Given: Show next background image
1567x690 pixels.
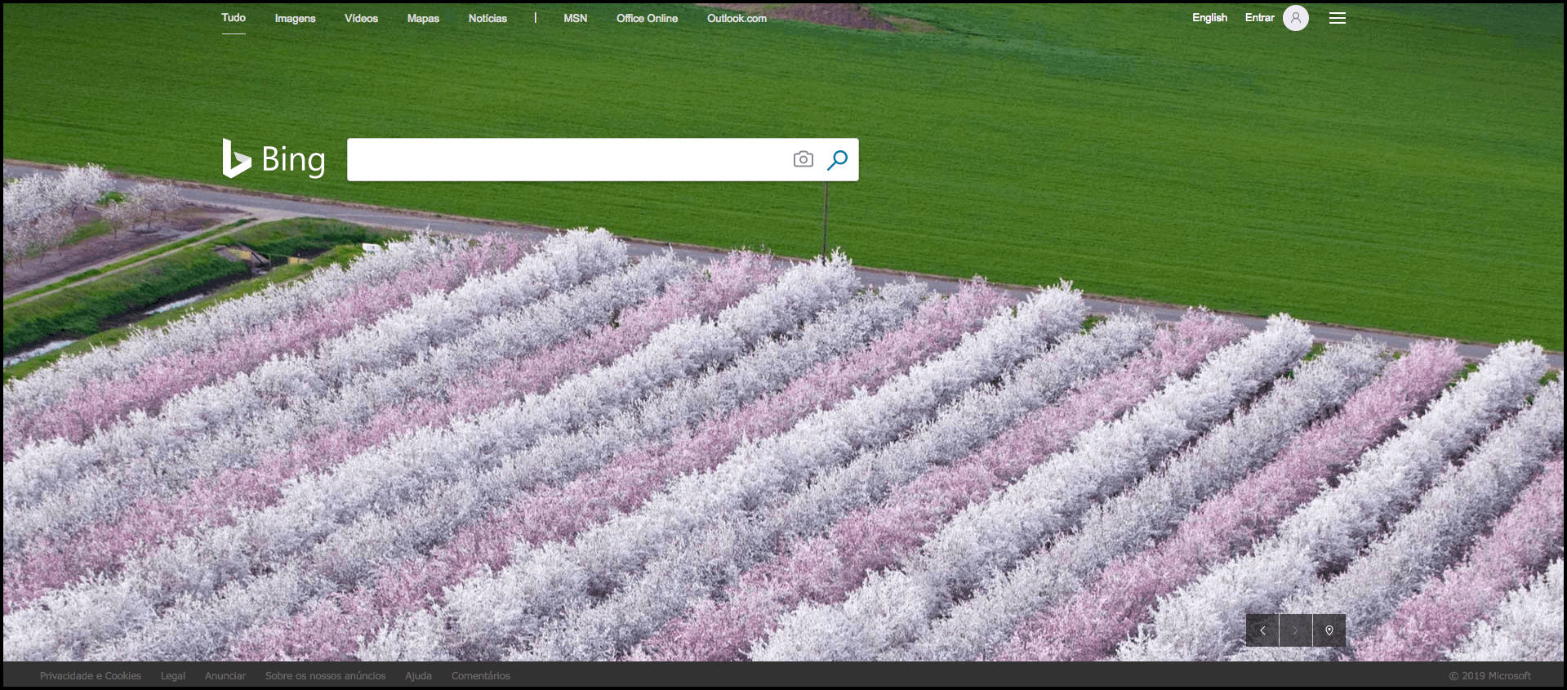Looking at the screenshot, I should (1296, 630).
